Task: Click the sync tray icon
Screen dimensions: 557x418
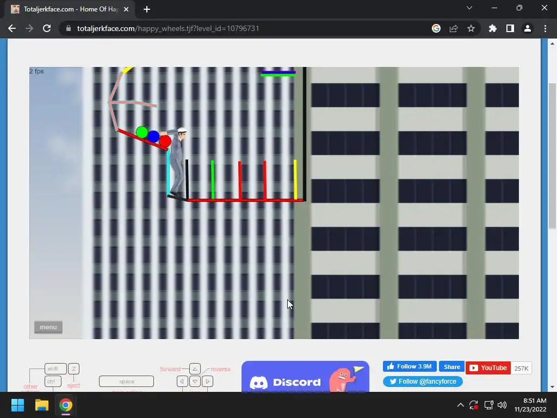Action: click(474, 405)
